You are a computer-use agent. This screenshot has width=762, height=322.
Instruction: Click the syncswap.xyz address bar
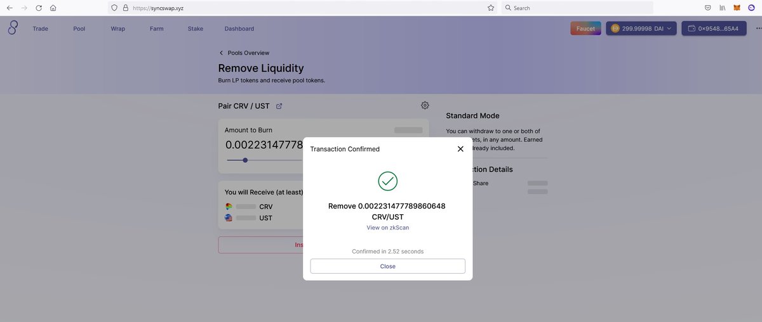(302, 8)
